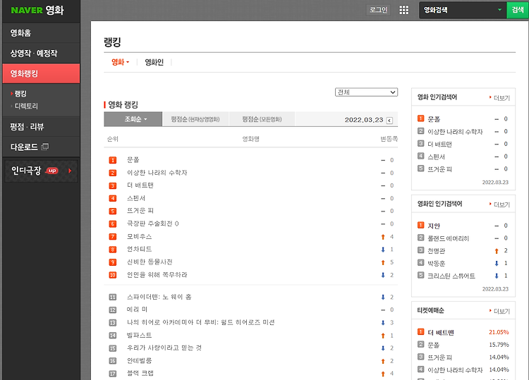Screen dimensions: 529x380
Task: Open 스펜서 in 영화 인기검색어 panel
Action: click(436, 157)
